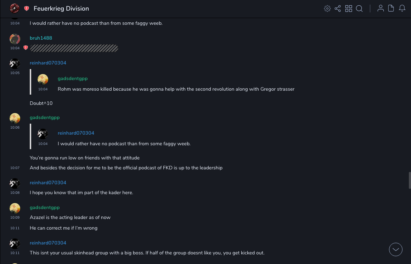The height and width of the screenshot is (264, 411).
Task: Click bruh1488's avatar picture
Action: (15, 39)
